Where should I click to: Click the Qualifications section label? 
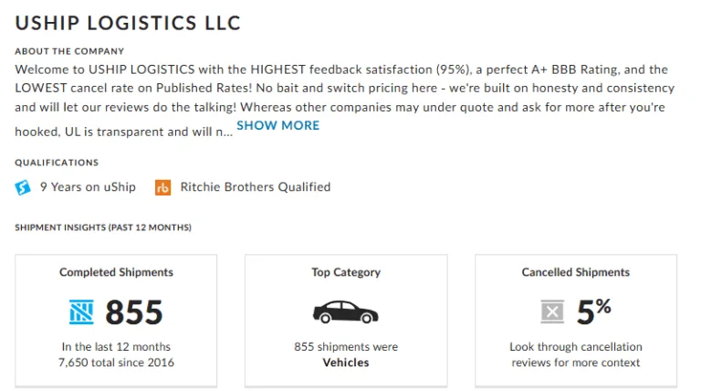57,163
